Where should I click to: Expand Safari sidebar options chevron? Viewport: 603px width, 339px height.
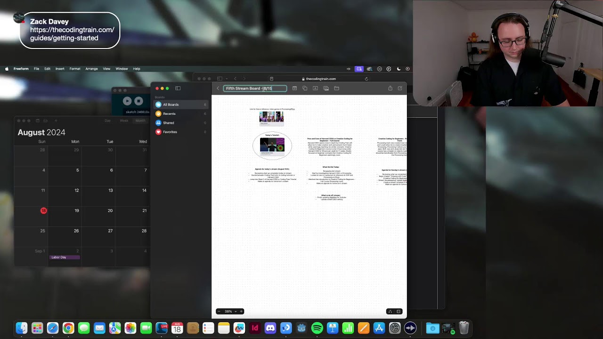[x=227, y=79]
